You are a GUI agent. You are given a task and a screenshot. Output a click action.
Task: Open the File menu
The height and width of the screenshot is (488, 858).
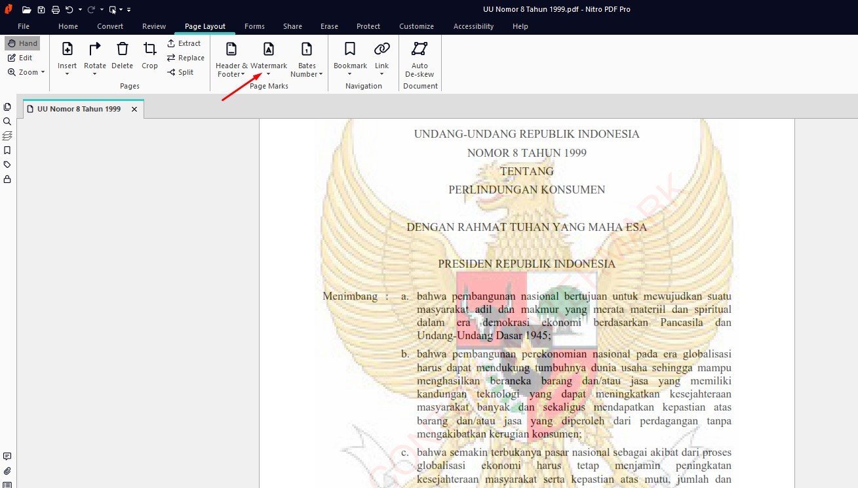coord(24,26)
